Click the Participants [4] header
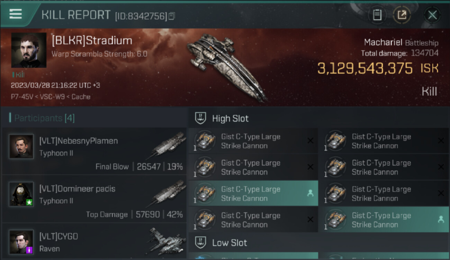Image resolution: width=450 pixels, height=260 pixels. pos(44,118)
